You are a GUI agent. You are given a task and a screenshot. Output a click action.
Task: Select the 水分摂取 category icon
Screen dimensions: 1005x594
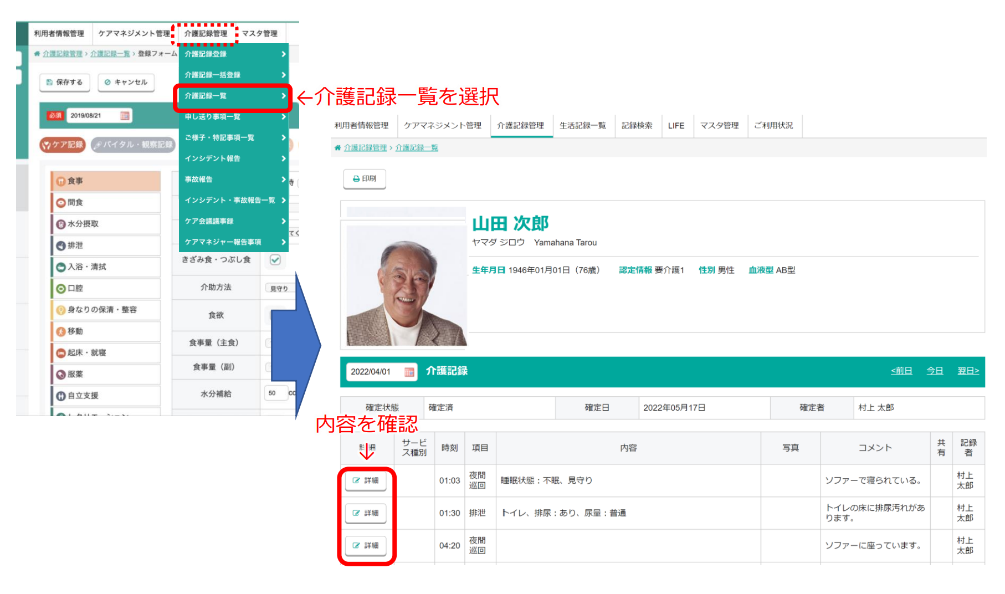[61, 224]
